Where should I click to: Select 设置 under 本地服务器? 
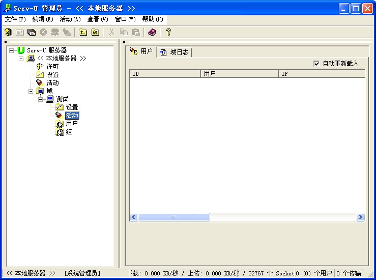click(x=52, y=75)
